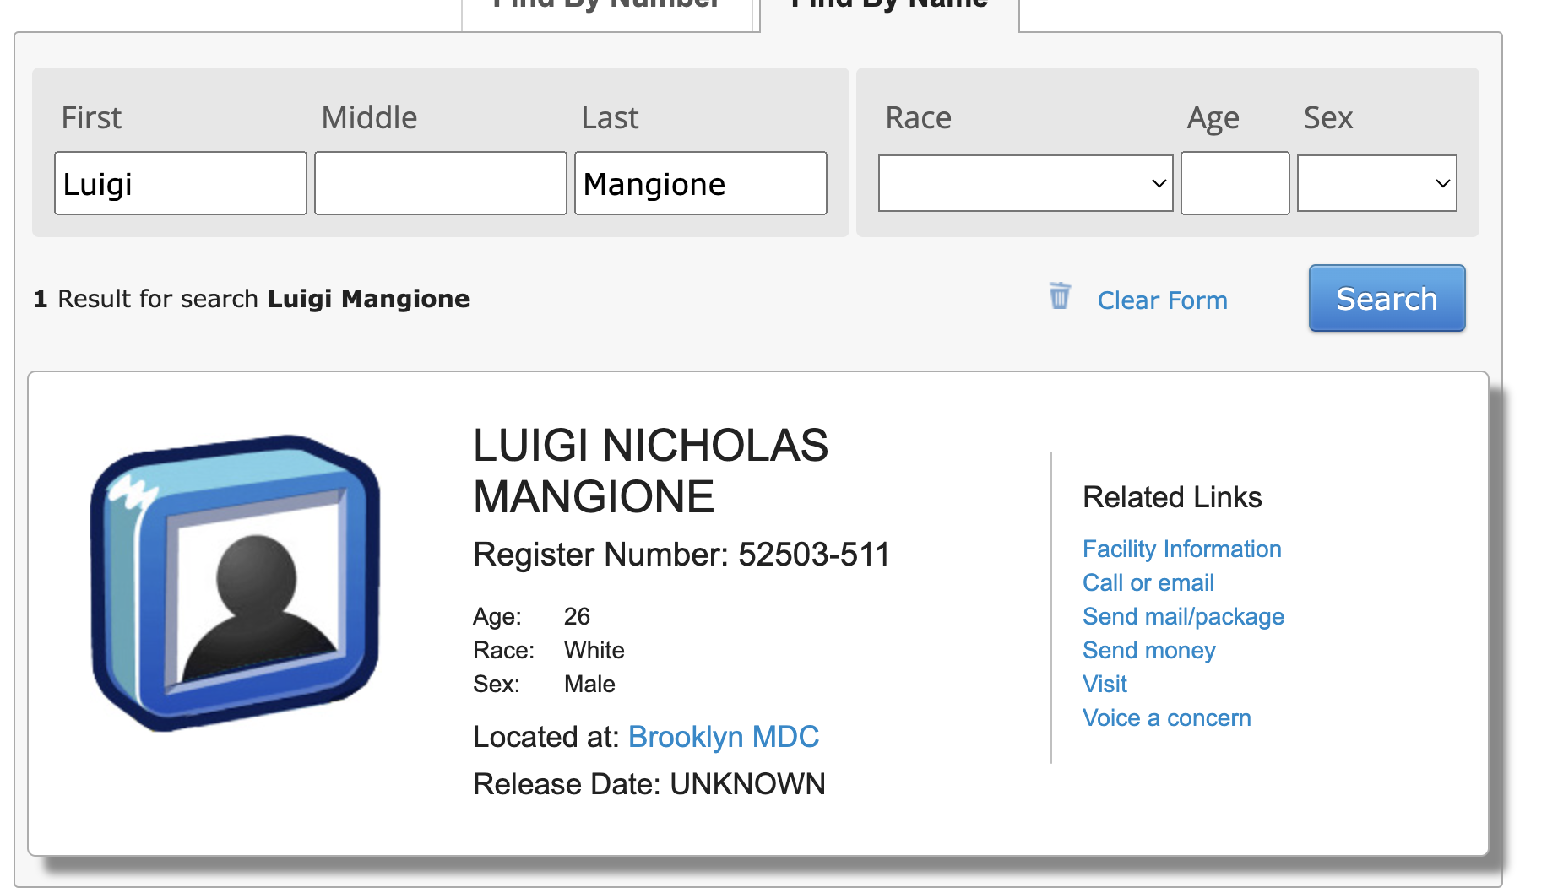Click the trash icon beside Clear Form
The image size is (1547, 893).
(x=1061, y=298)
